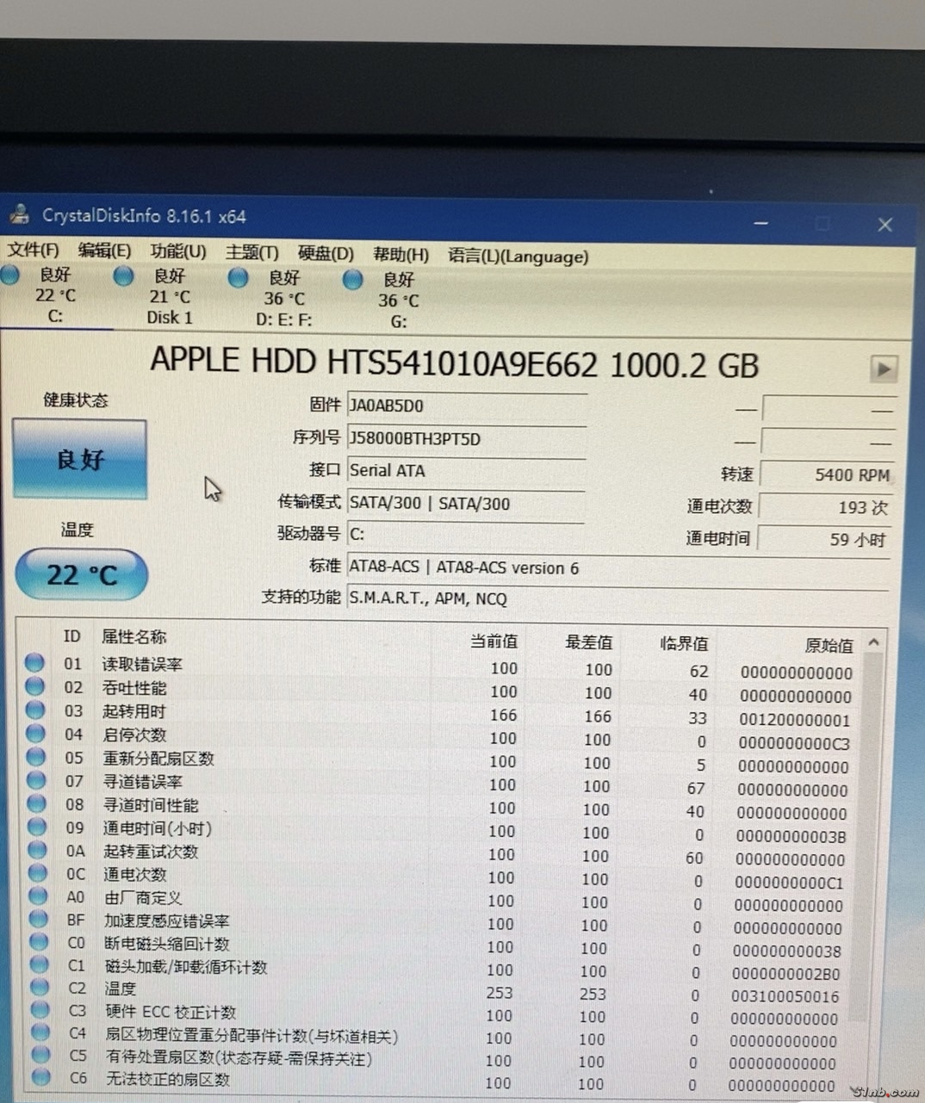Click the SATA/300 transfer mode field
This screenshot has width=925, height=1103.
coord(466,503)
